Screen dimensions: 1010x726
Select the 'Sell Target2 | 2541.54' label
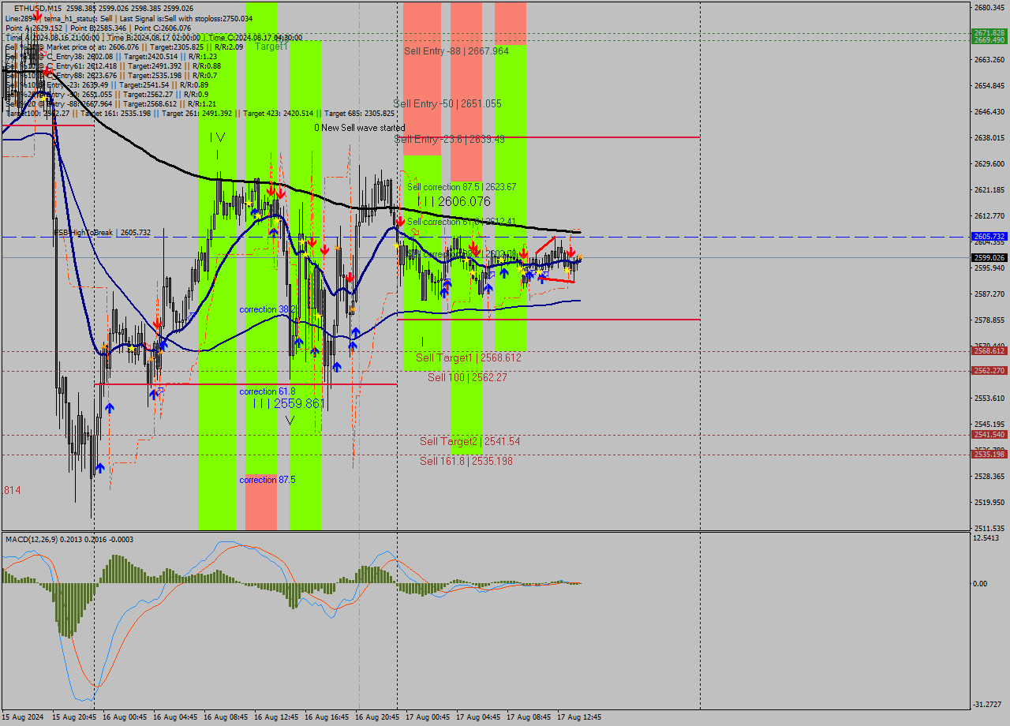469,441
